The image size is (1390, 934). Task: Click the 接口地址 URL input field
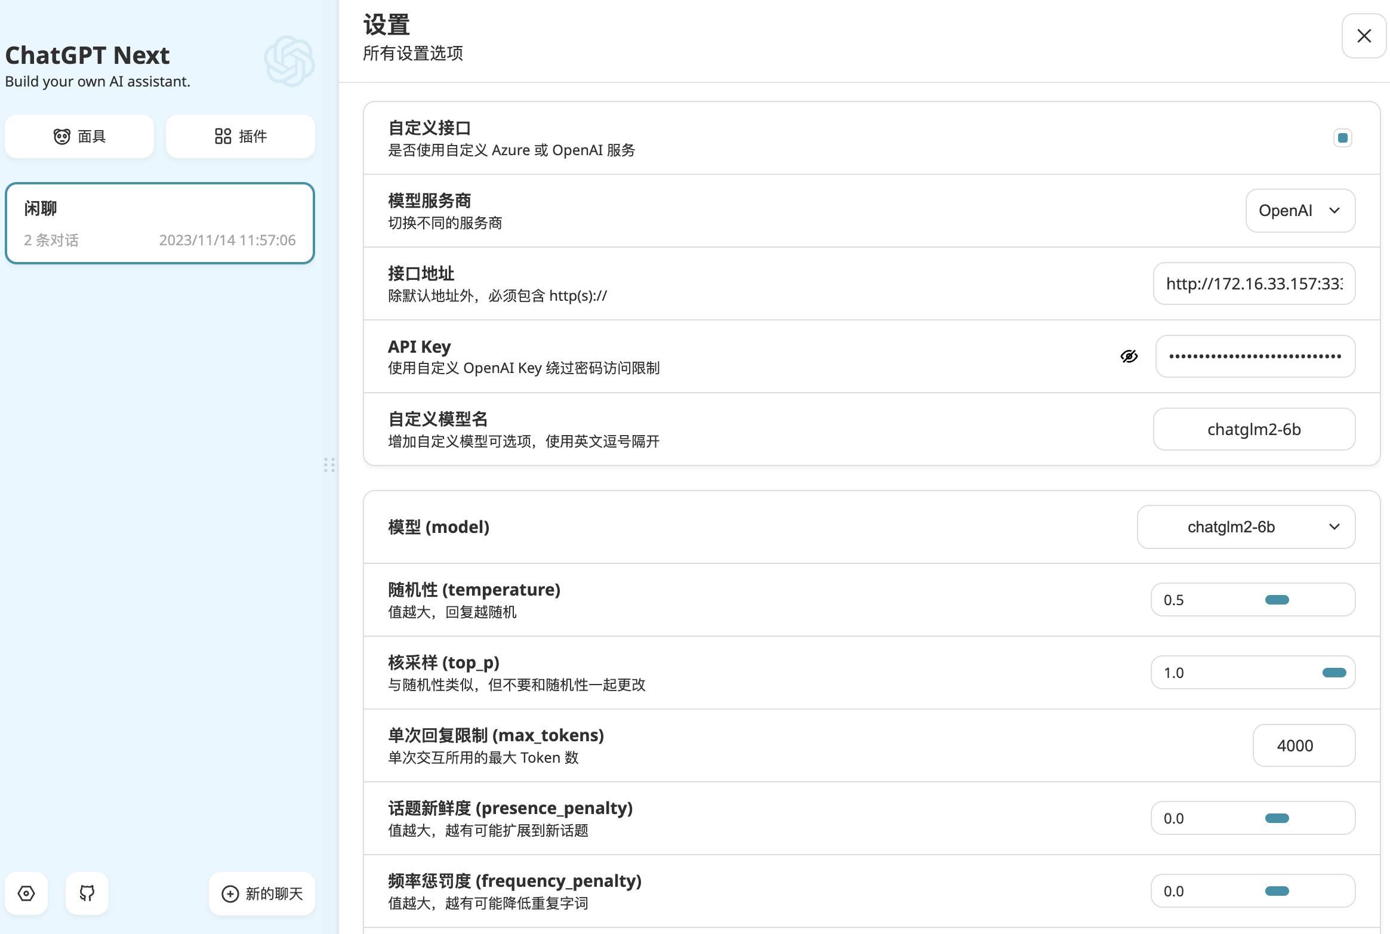[1254, 283]
